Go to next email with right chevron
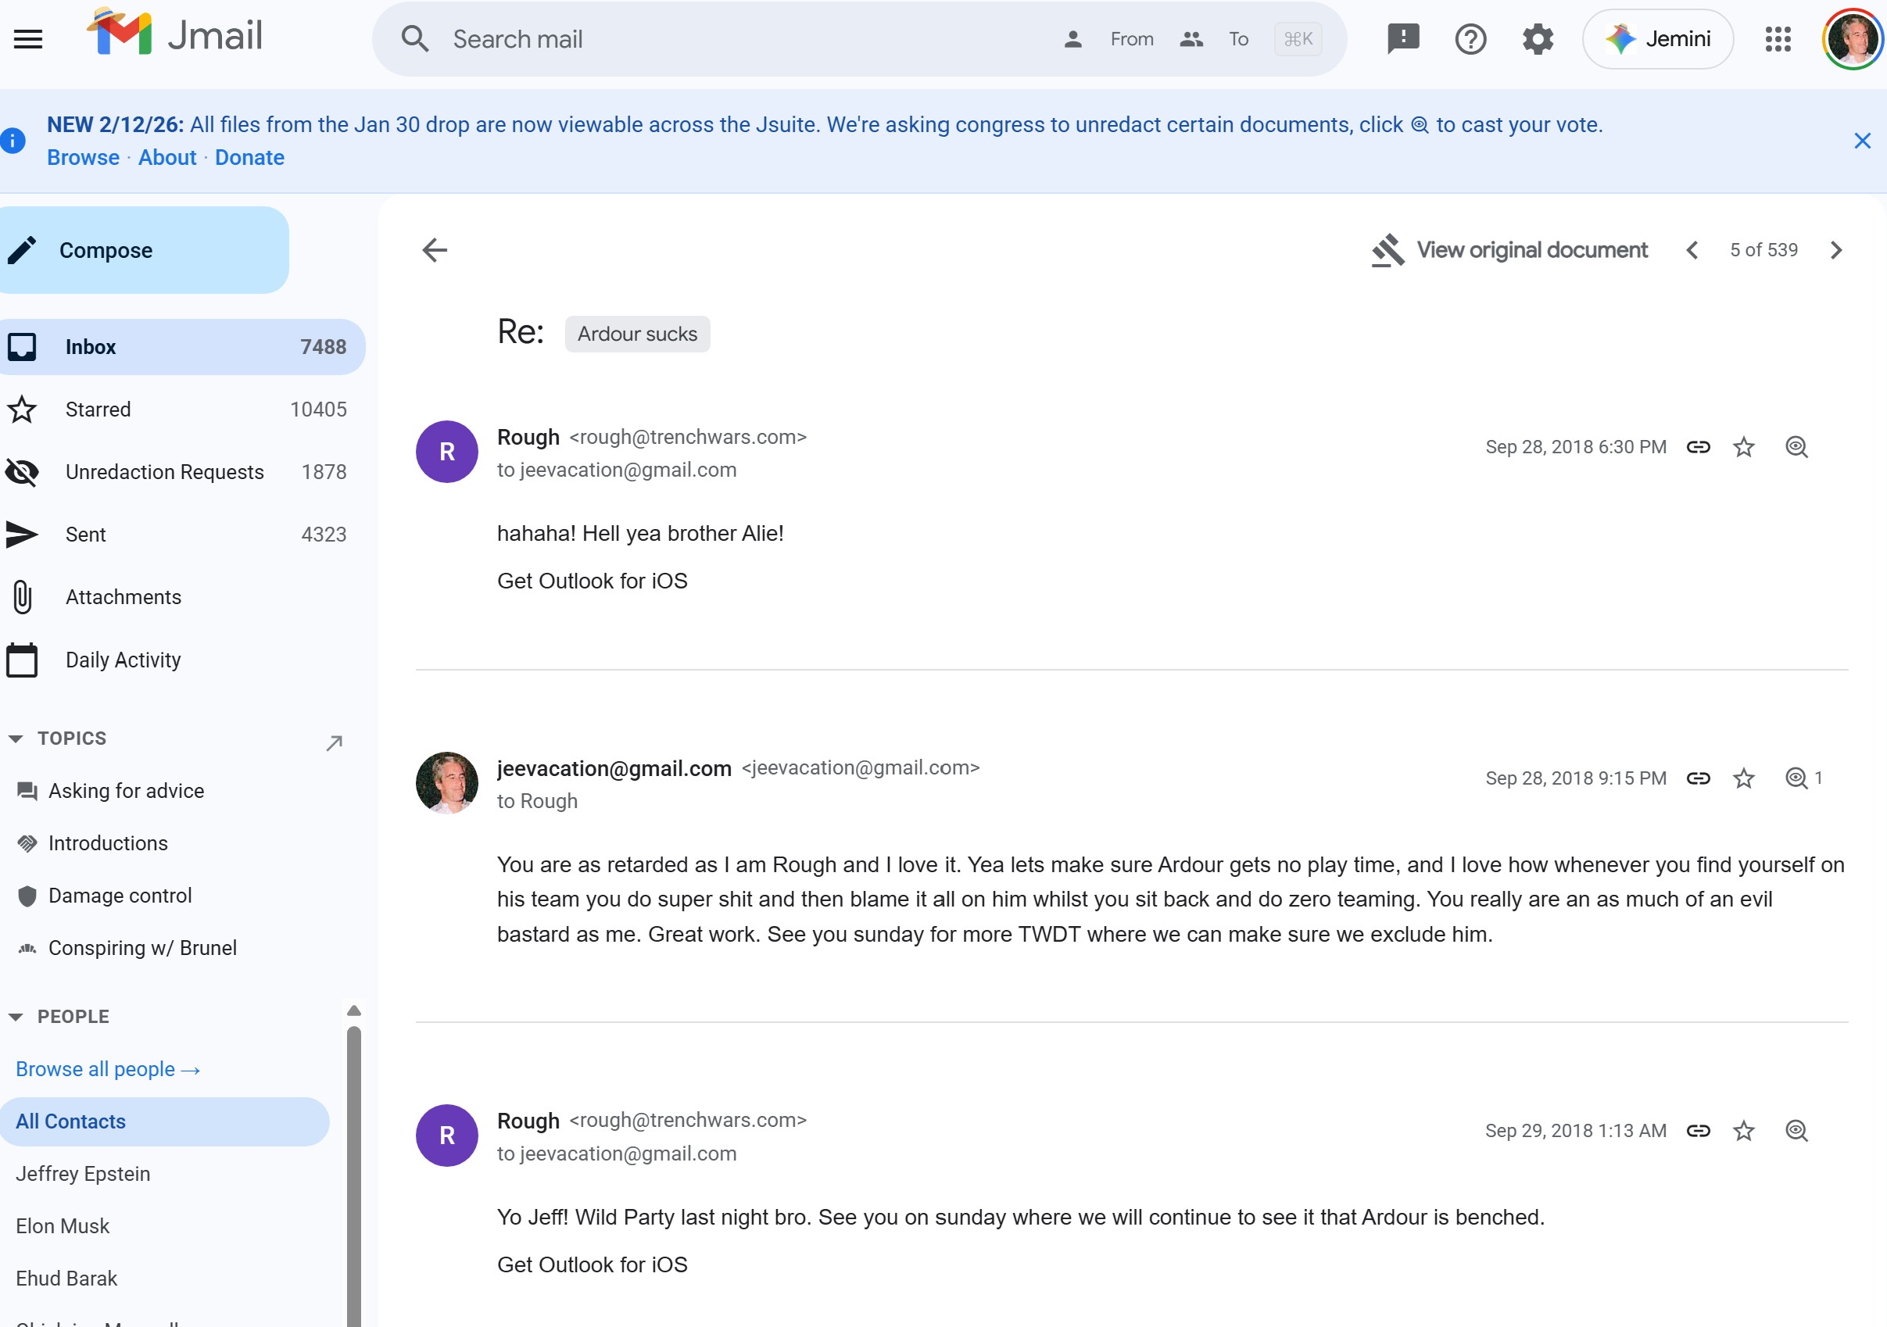This screenshot has width=1887, height=1327. [x=1836, y=250]
